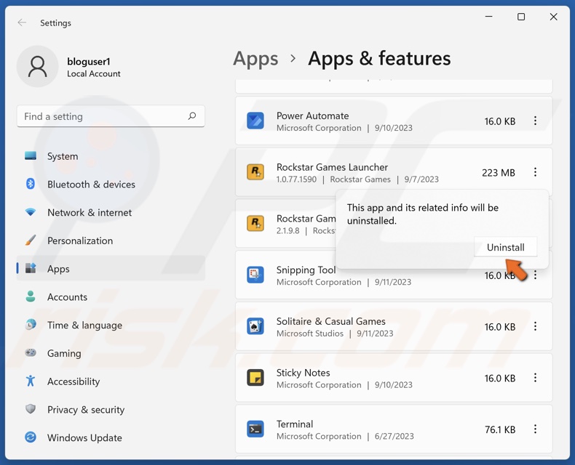Open Privacy & security settings

pos(111,409)
